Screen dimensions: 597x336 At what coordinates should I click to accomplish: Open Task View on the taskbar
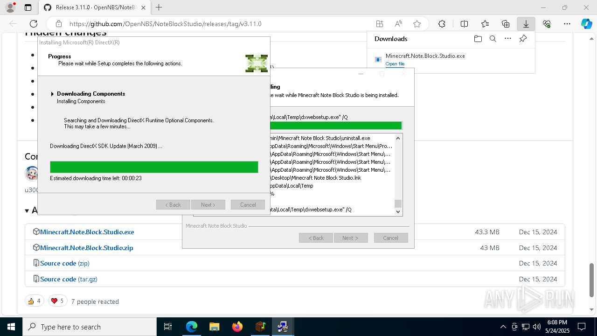168,327
